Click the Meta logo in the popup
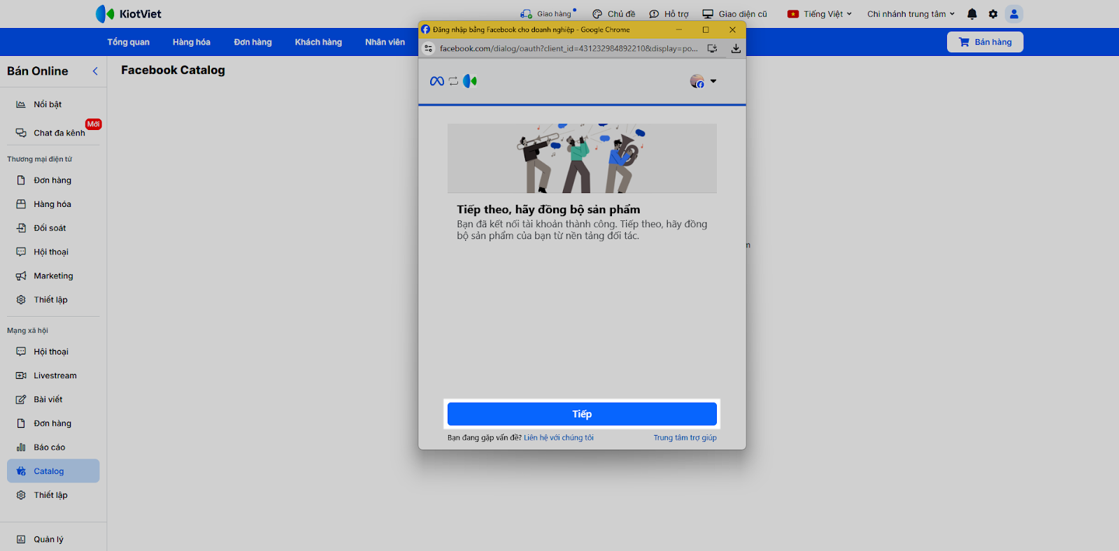1119x551 pixels. 437,81
